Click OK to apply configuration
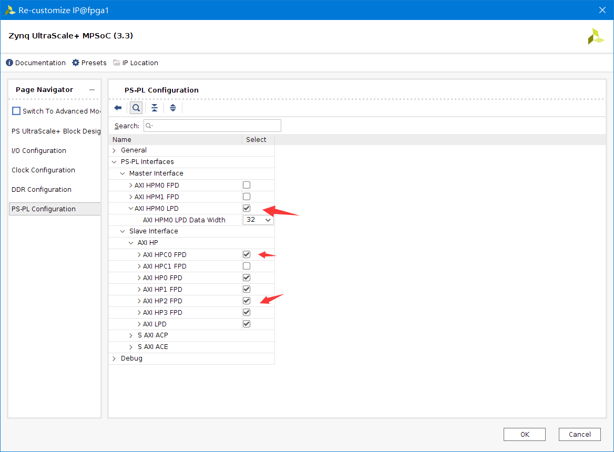Screen dimensions: 614x452 click(524, 434)
